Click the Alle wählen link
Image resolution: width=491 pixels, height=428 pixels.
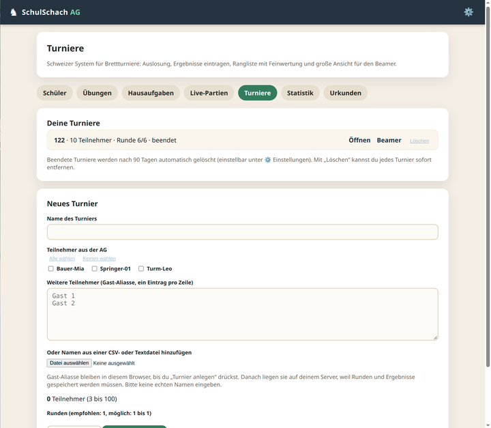[62, 258]
